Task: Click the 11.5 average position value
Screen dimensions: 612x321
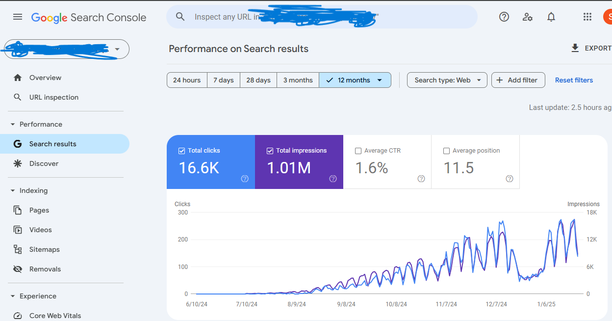Action: click(x=459, y=168)
